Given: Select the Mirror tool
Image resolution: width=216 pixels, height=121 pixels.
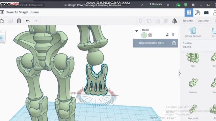Looking at the screenshot, I should [x=174, y=21].
